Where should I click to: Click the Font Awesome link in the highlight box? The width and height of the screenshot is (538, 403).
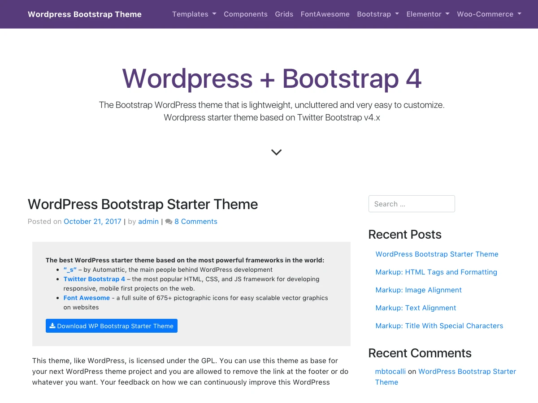point(87,298)
